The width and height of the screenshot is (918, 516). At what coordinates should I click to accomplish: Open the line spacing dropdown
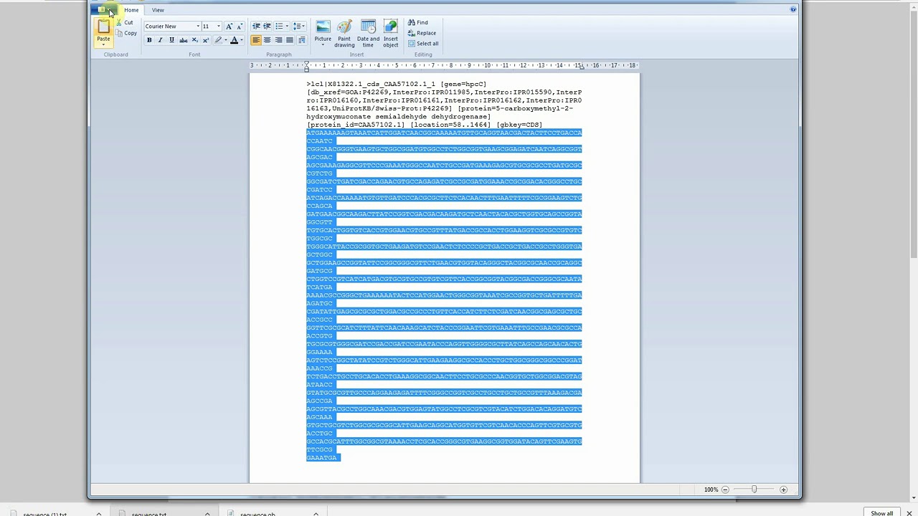298,27
